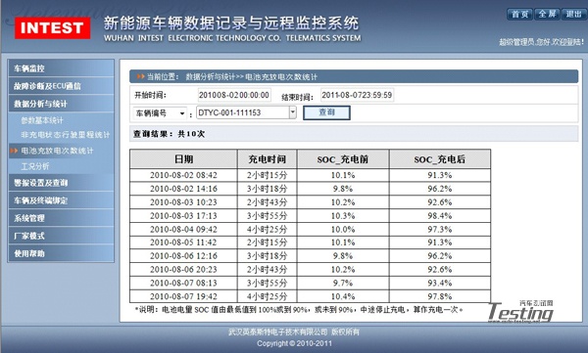This screenshot has height=353, width=588.
Task: Select row dated 2010-08-07 08:13
Action: (x=310, y=283)
